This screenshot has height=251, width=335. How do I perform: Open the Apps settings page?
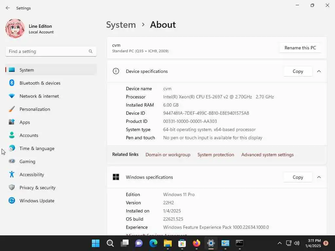tap(51, 122)
